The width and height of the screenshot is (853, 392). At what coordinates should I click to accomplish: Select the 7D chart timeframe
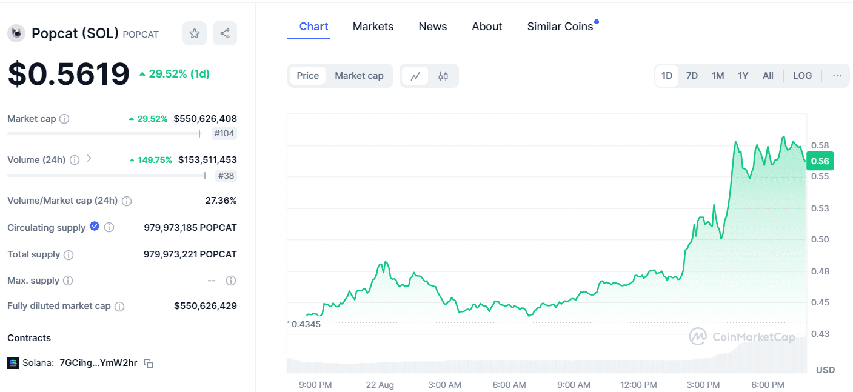tap(692, 75)
